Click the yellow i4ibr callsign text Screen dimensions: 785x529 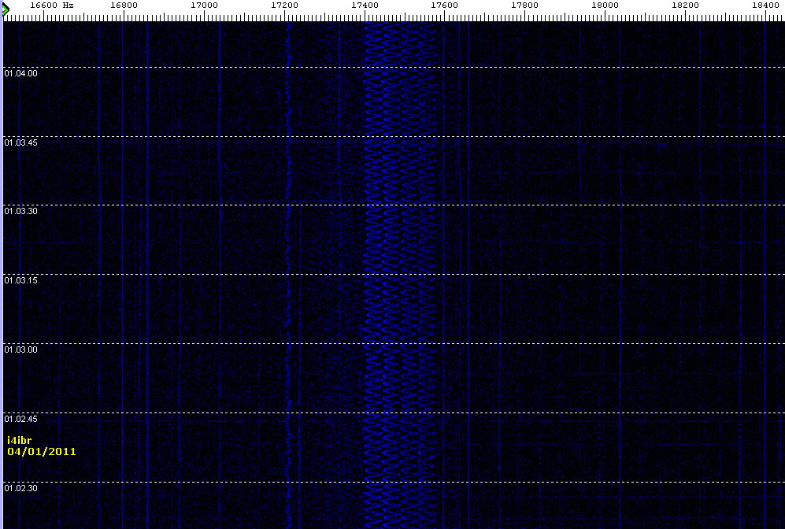click(20, 440)
